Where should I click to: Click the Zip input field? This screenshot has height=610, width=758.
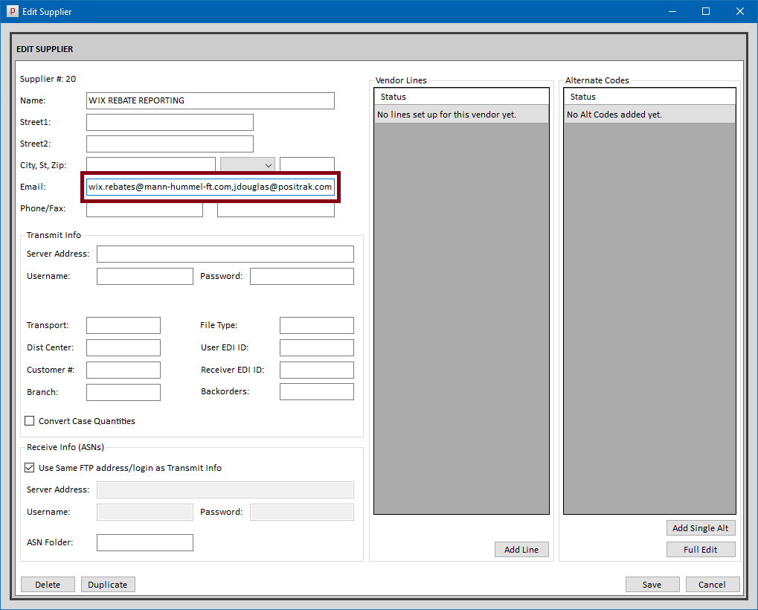point(307,165)
